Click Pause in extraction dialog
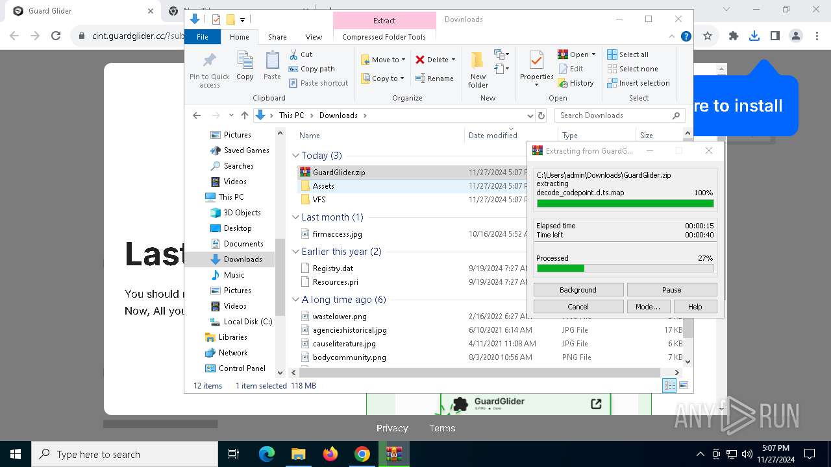This screenshot has width=831, height=467. [672, 290]
